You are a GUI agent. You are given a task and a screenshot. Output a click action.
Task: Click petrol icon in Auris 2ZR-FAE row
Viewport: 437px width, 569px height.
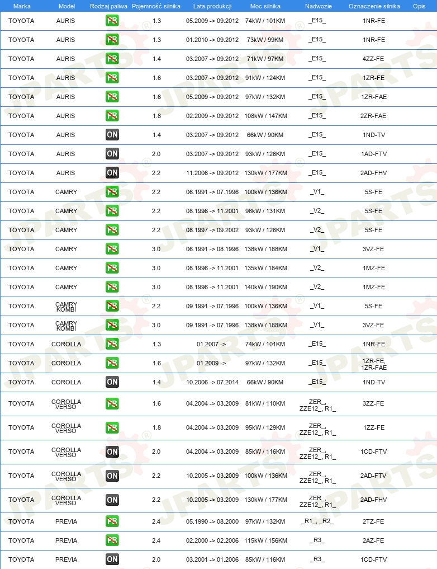(112, 116)
